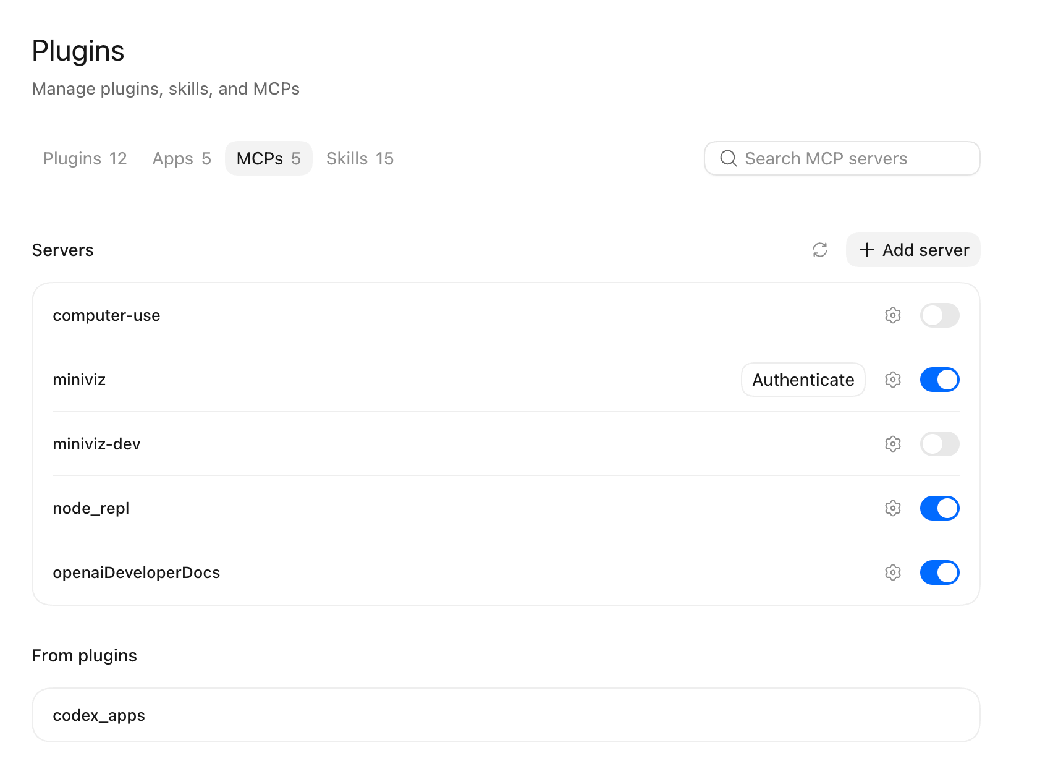Open settings gear for computer-use server
The height and width of the screenshot is (774, 1053).
(892, 315)
